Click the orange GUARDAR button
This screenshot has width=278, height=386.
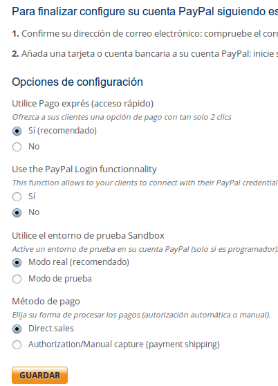tap(39, 375)
